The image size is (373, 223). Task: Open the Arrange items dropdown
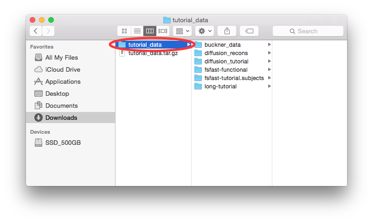(182, 31)
